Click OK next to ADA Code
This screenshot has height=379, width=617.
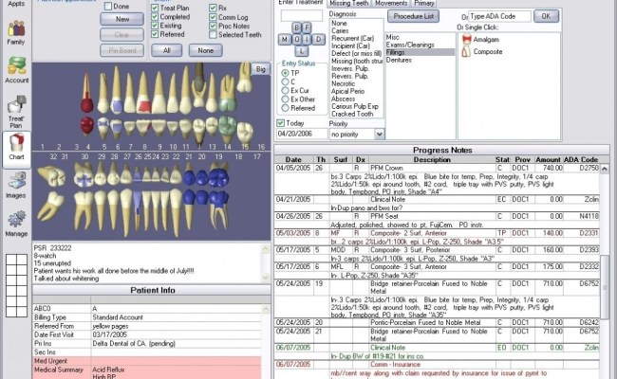pyautogui.click(x=546, y=16)
